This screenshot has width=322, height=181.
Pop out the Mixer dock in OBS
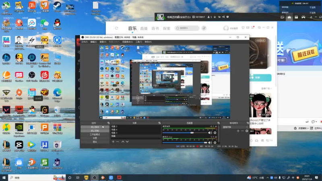219,123
